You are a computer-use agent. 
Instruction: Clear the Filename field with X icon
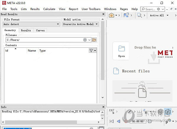pyautogui.click(x=85, y=40)
